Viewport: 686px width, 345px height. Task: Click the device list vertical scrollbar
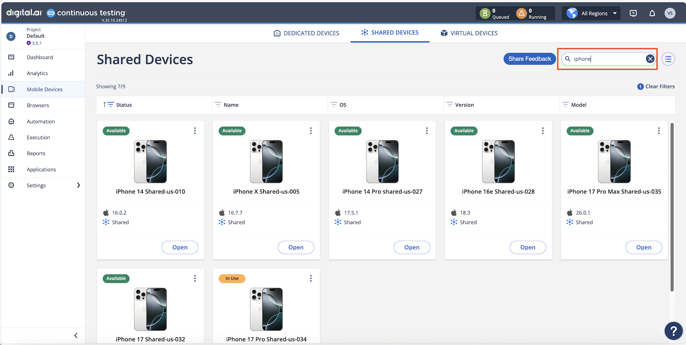(672, 207)
